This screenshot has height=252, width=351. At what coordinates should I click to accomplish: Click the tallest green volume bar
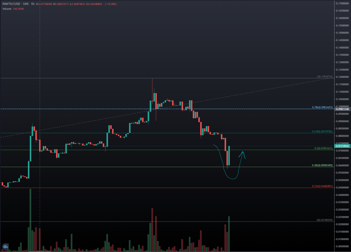(x=31, y=219)
